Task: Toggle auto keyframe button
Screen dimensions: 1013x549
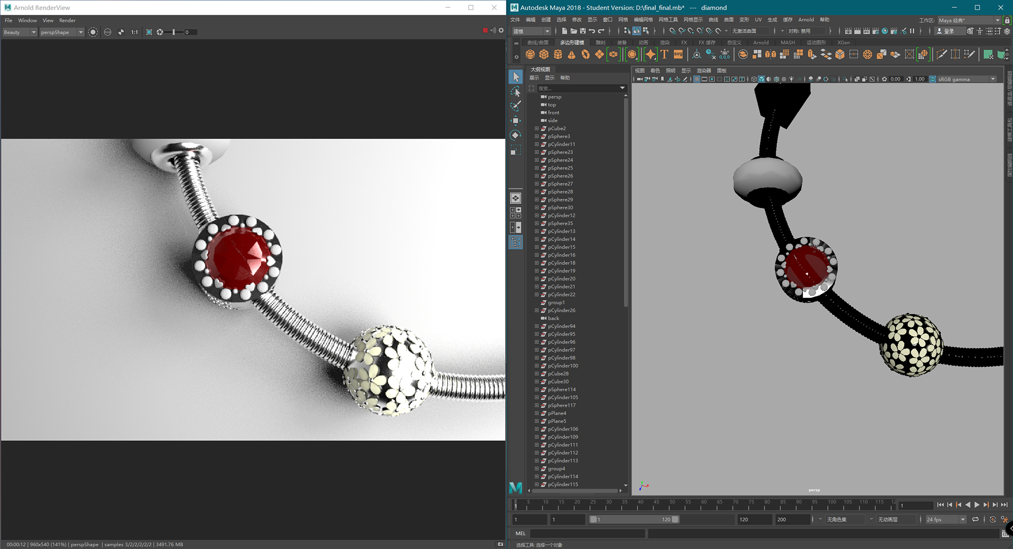Action: click(x=992, y=519)
